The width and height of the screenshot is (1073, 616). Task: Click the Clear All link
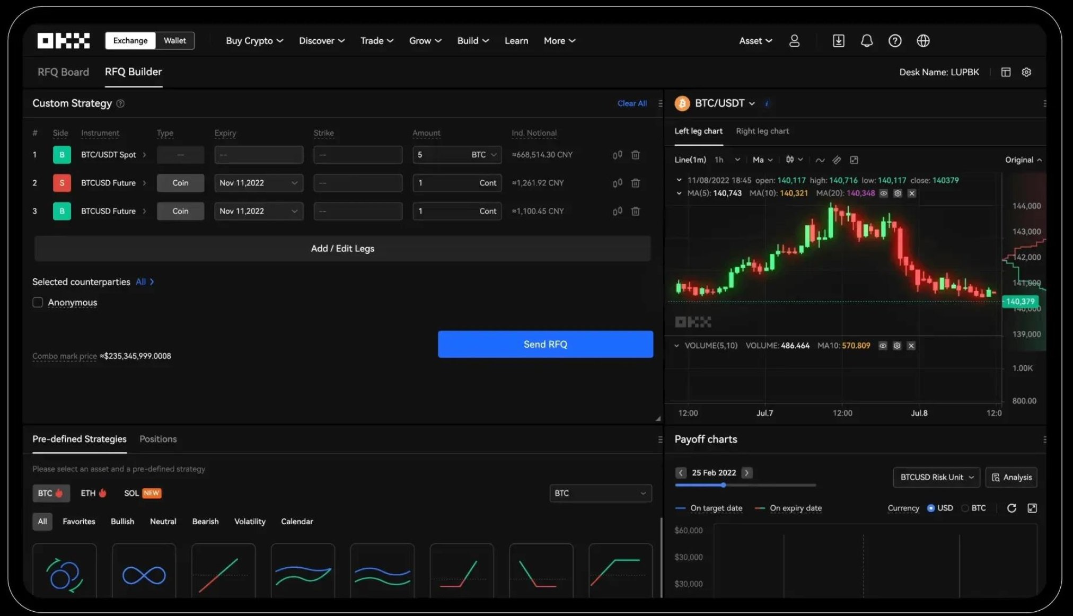tap(631, 103)
